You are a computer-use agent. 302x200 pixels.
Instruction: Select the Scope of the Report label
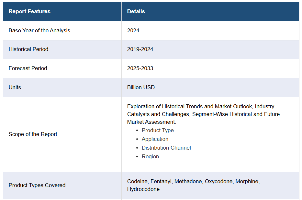tap(33, 134)
